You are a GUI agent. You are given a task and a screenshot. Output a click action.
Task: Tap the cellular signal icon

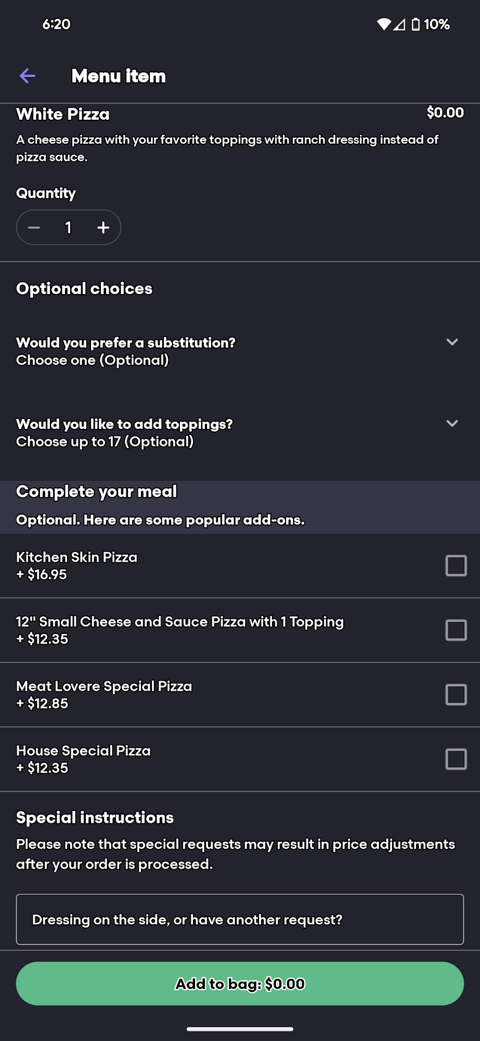(x=399, y=24)
